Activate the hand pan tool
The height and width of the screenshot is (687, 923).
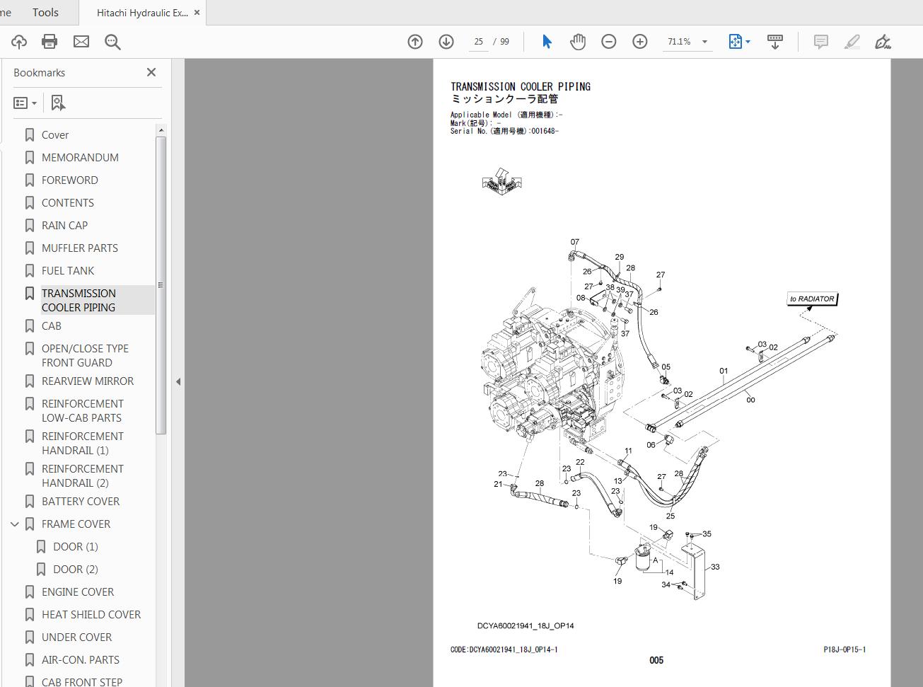578,42
